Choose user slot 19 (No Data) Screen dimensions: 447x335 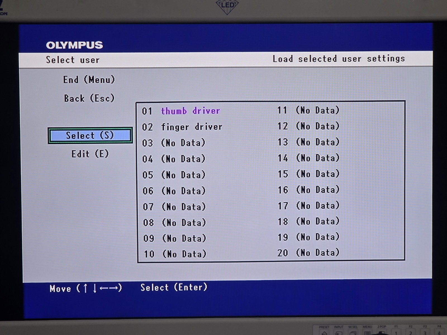click(x=308, y=237)
